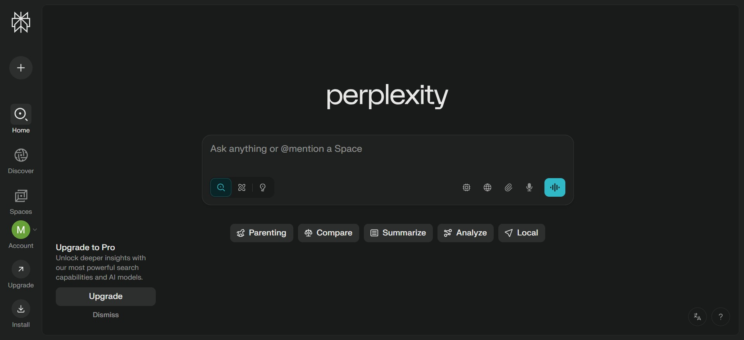Click the Upgrade button in Pro promo

pyautogui.click(x=106, y=297)
